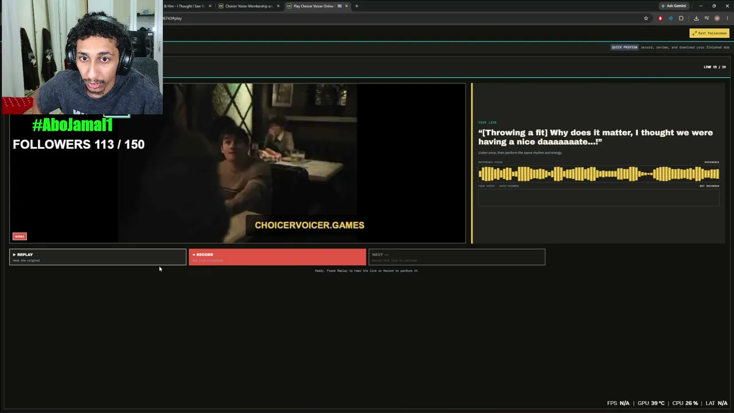
Task: Open the browser extensions puzzle icon
Action: click(681, 18)
